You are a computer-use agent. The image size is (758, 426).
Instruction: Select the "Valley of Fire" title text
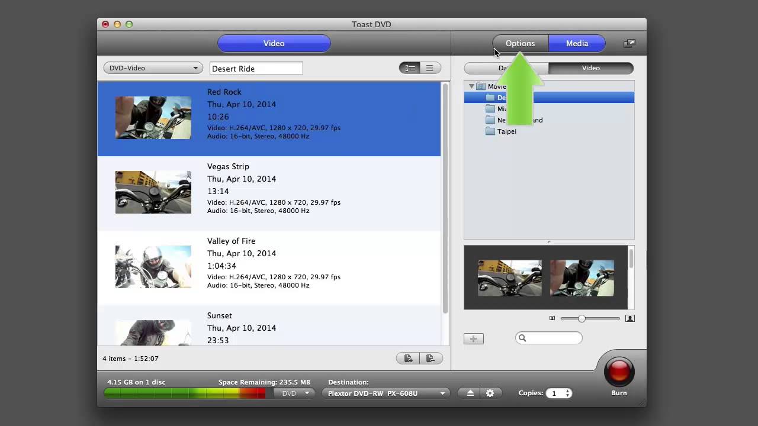pos(232,241)
